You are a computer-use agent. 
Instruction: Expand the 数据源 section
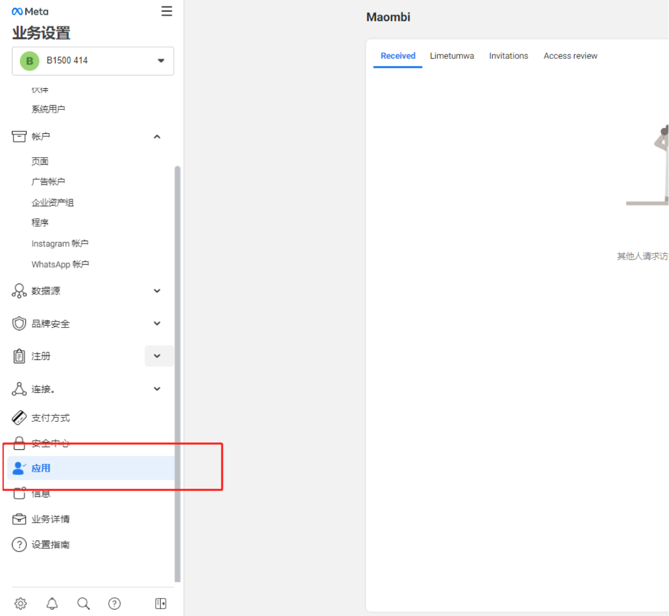coord(157,291)
